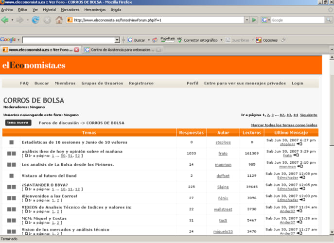Screen dimensions: 334x243
Task: Open Google toolbar Opciones
Action: [267, 40]
